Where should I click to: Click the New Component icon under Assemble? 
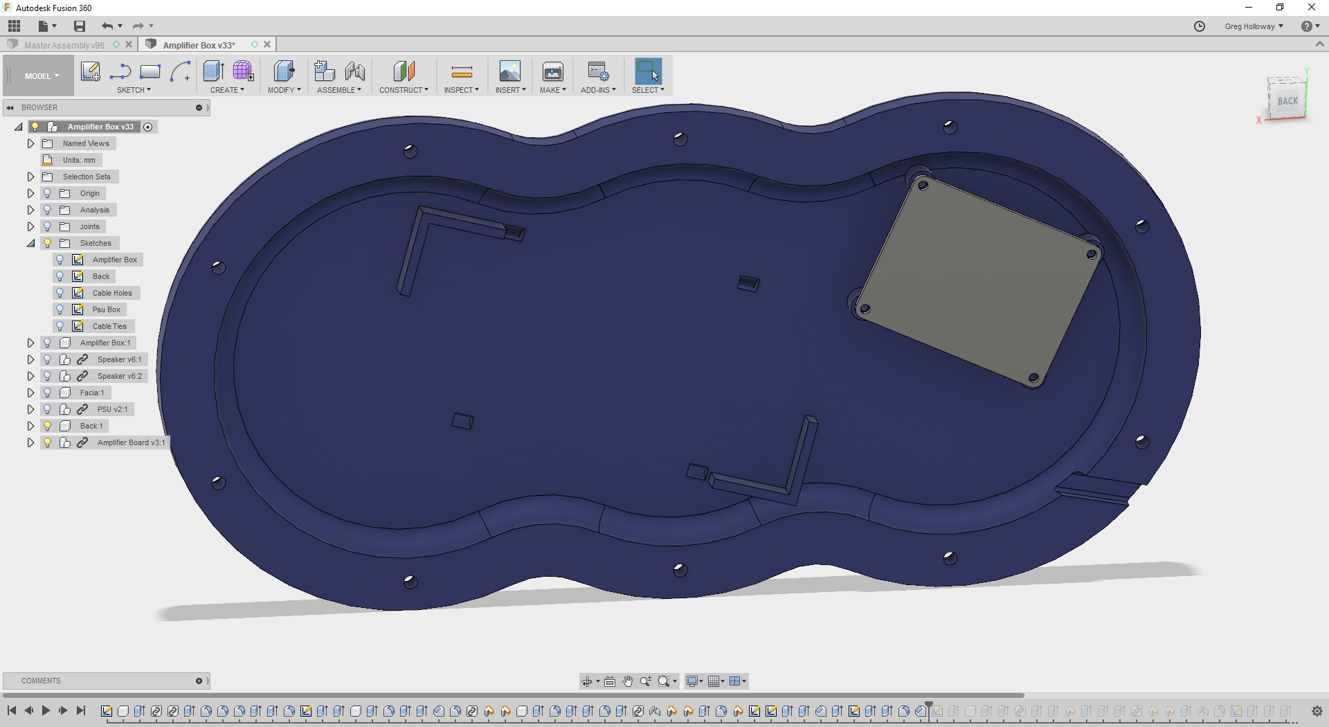click(324, 71)
